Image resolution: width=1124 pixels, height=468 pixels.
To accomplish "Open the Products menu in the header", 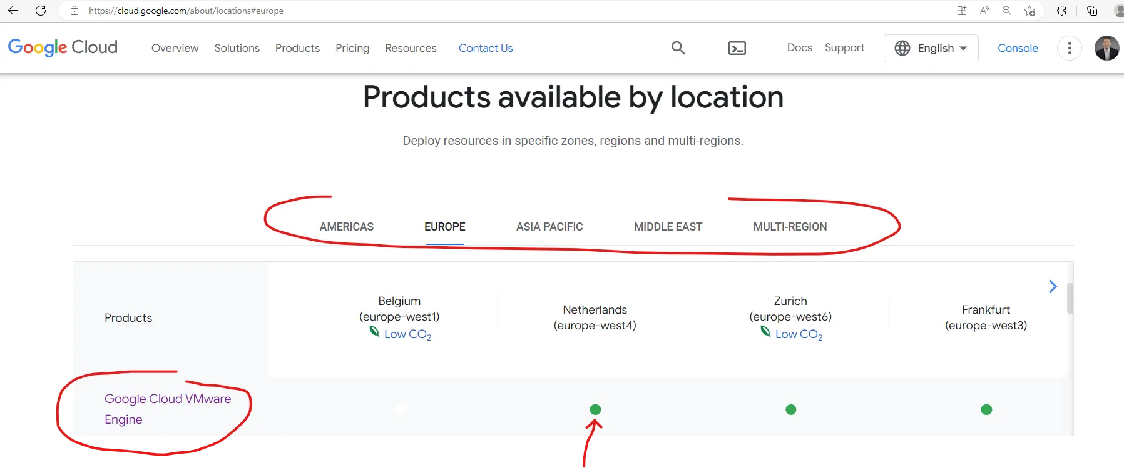I will (297, 48).
